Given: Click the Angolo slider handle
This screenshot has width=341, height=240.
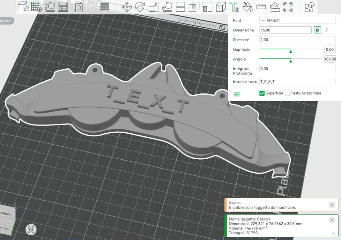Looking at the screenshot, I should (291, 61).
